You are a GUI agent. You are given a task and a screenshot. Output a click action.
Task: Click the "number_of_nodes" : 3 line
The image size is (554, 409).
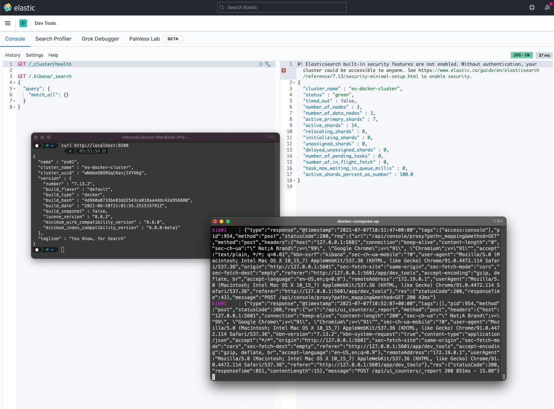coord(332,107)
